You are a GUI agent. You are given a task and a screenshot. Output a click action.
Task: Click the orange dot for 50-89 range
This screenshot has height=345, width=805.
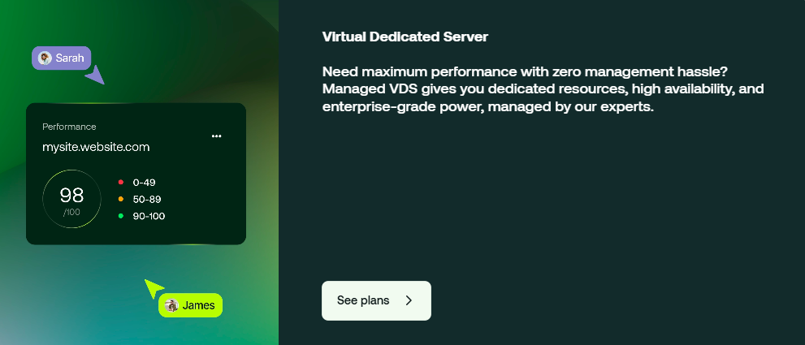click(120, 199)
